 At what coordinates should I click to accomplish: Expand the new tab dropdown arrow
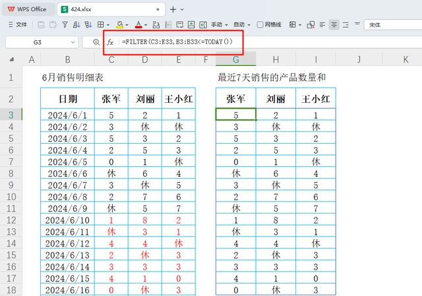(182, 9)
